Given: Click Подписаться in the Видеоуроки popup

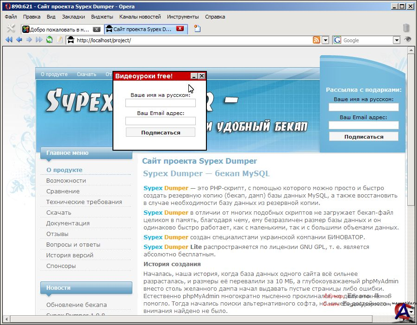Looking at the screenshot, I should coord(161,133).
